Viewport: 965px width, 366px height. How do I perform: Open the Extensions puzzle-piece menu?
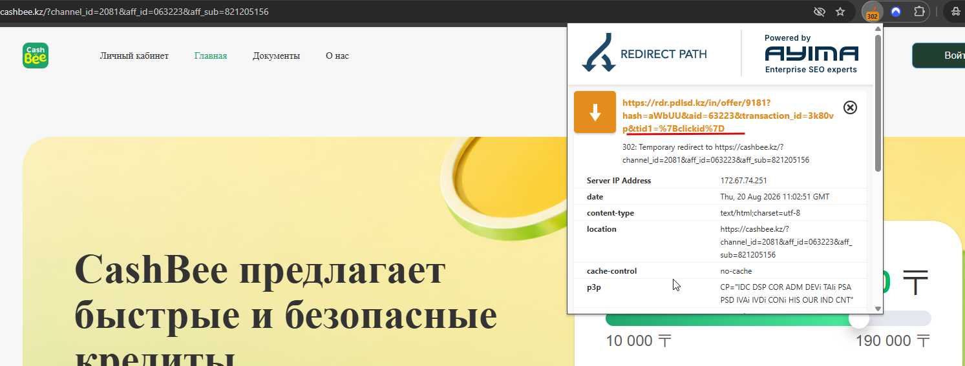(919, 12)
